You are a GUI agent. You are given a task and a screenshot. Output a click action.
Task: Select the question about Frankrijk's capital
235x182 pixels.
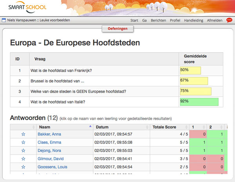pos(64,71)
